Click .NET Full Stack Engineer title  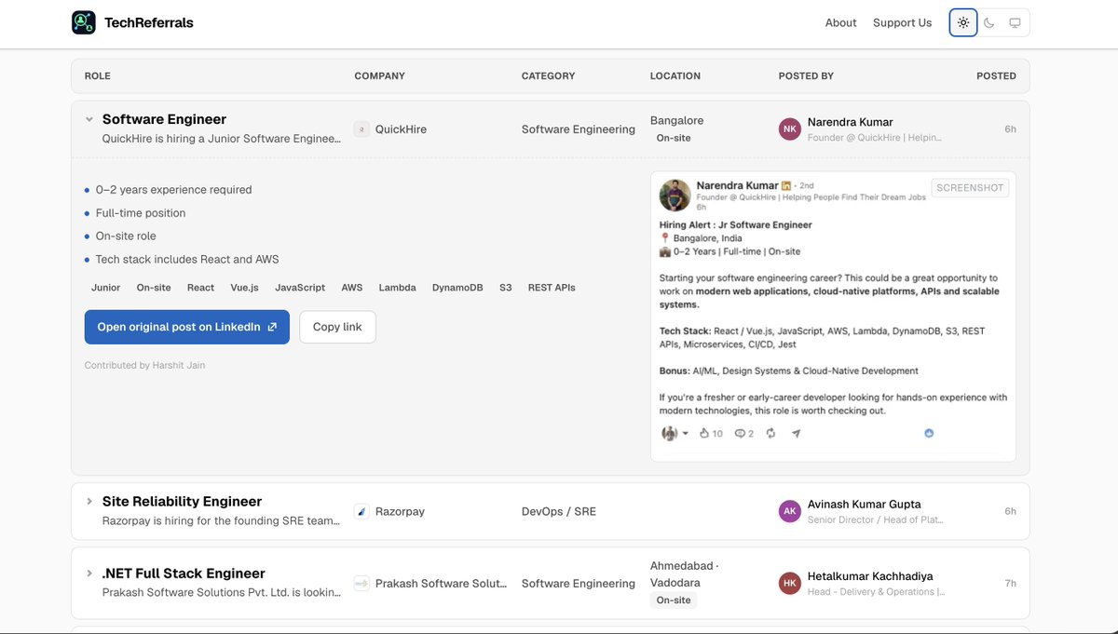184,573
